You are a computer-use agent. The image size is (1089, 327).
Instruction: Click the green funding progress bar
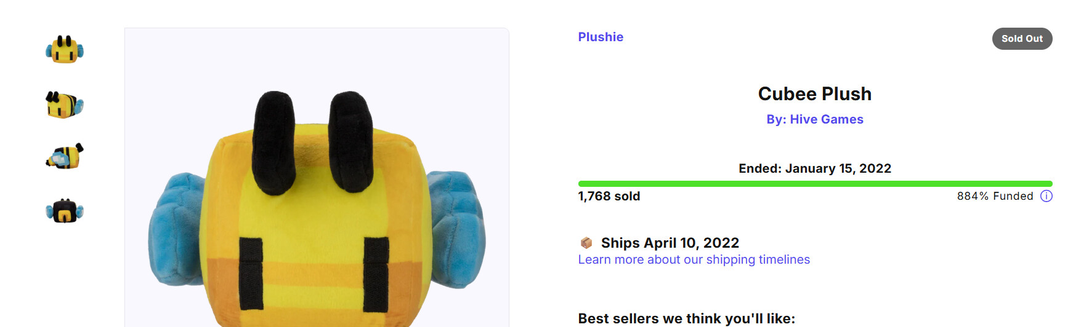pyautogui.click(x=814, y=184)
